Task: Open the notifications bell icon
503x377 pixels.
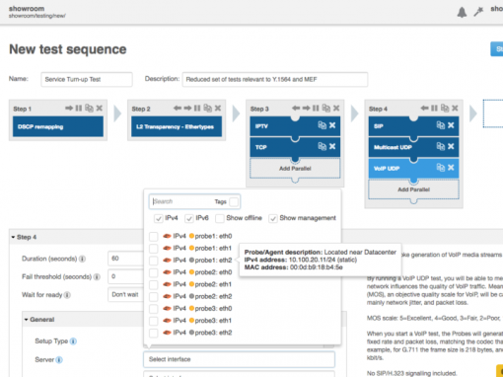Action: tap(462, 12)
